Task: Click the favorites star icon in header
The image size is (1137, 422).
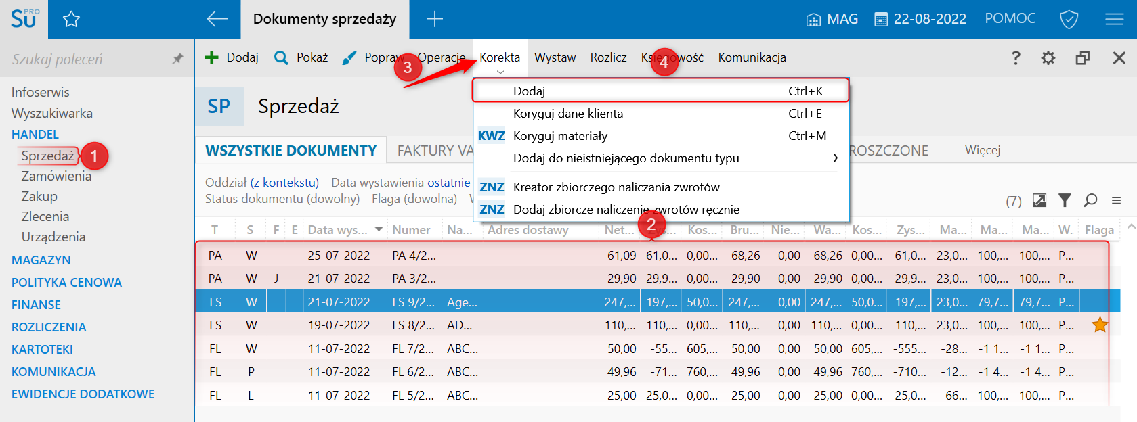Action: click(x=71, y=20)
